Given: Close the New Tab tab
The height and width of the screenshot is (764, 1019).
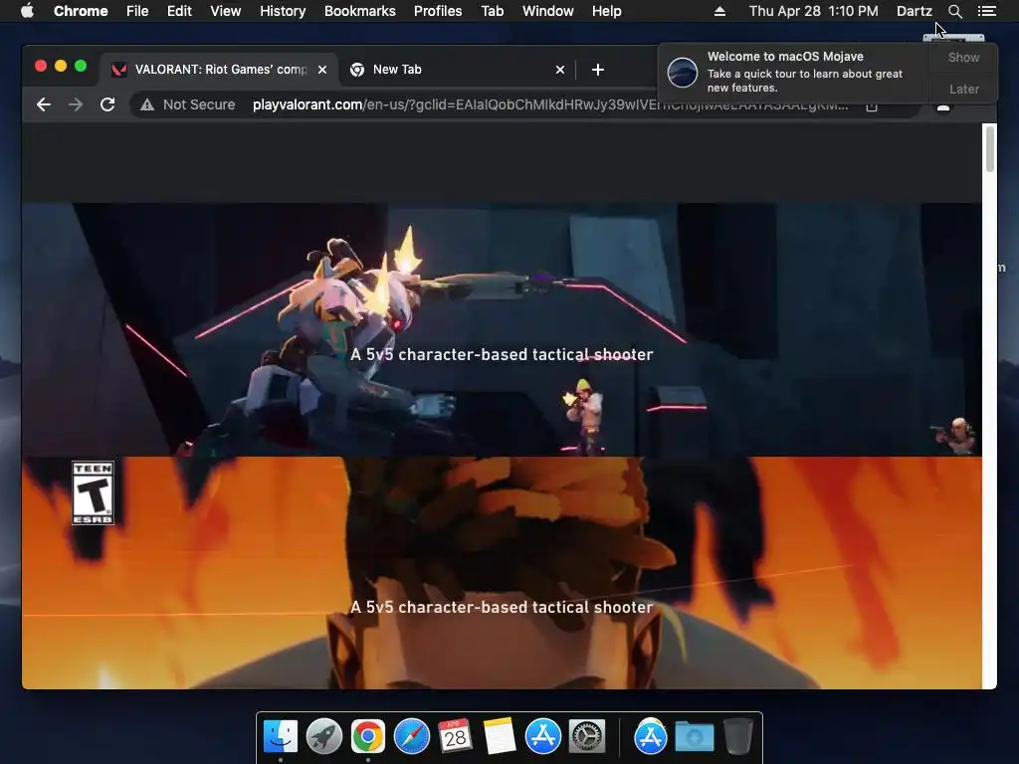Looking at the screenshot, I should pyautogui.click(x=560, y=70).
